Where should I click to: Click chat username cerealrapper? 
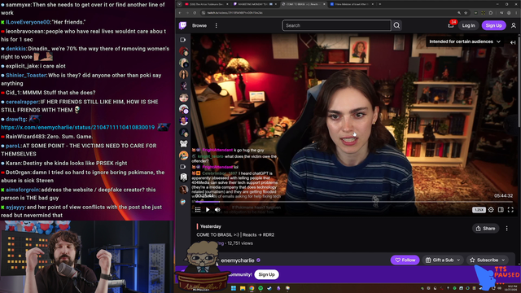(22, 102)
